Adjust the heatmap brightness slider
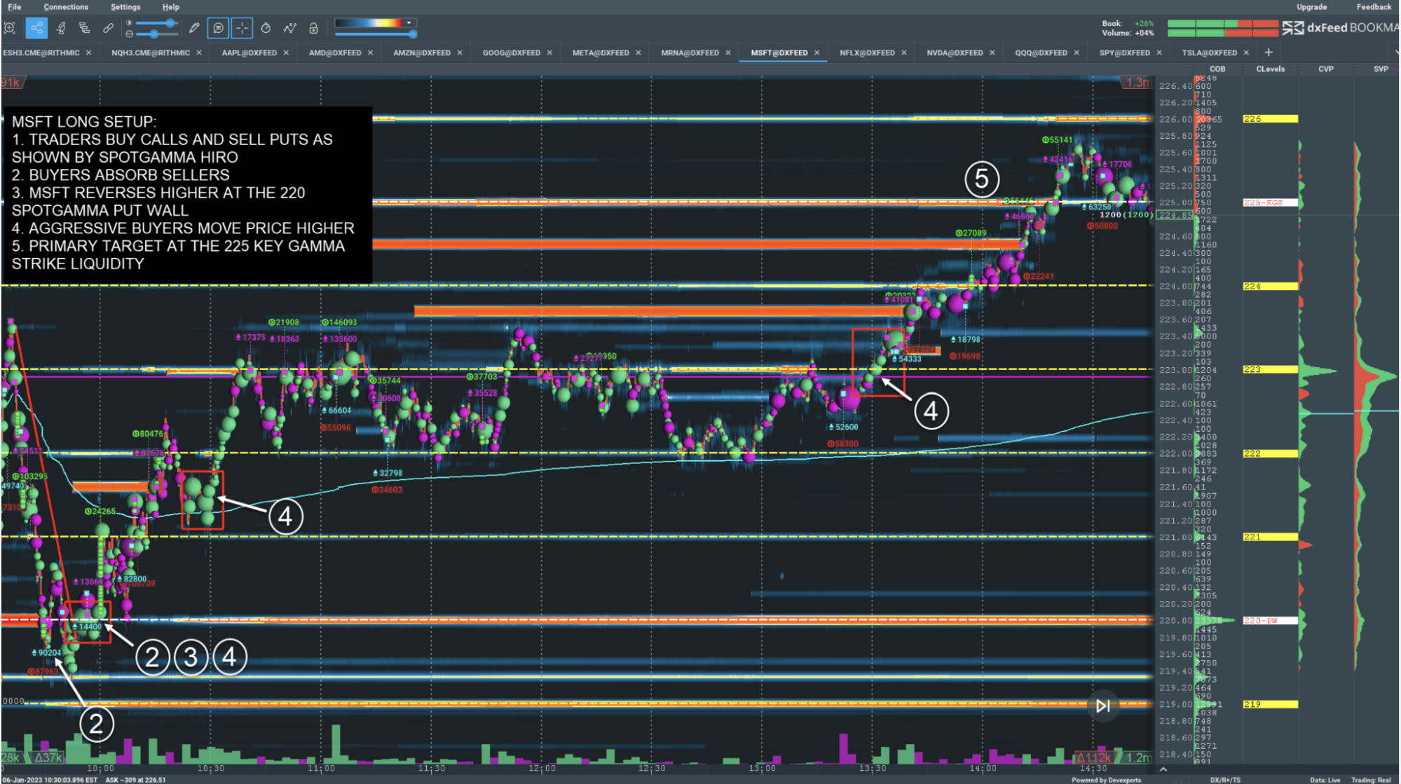 point(158,23)
